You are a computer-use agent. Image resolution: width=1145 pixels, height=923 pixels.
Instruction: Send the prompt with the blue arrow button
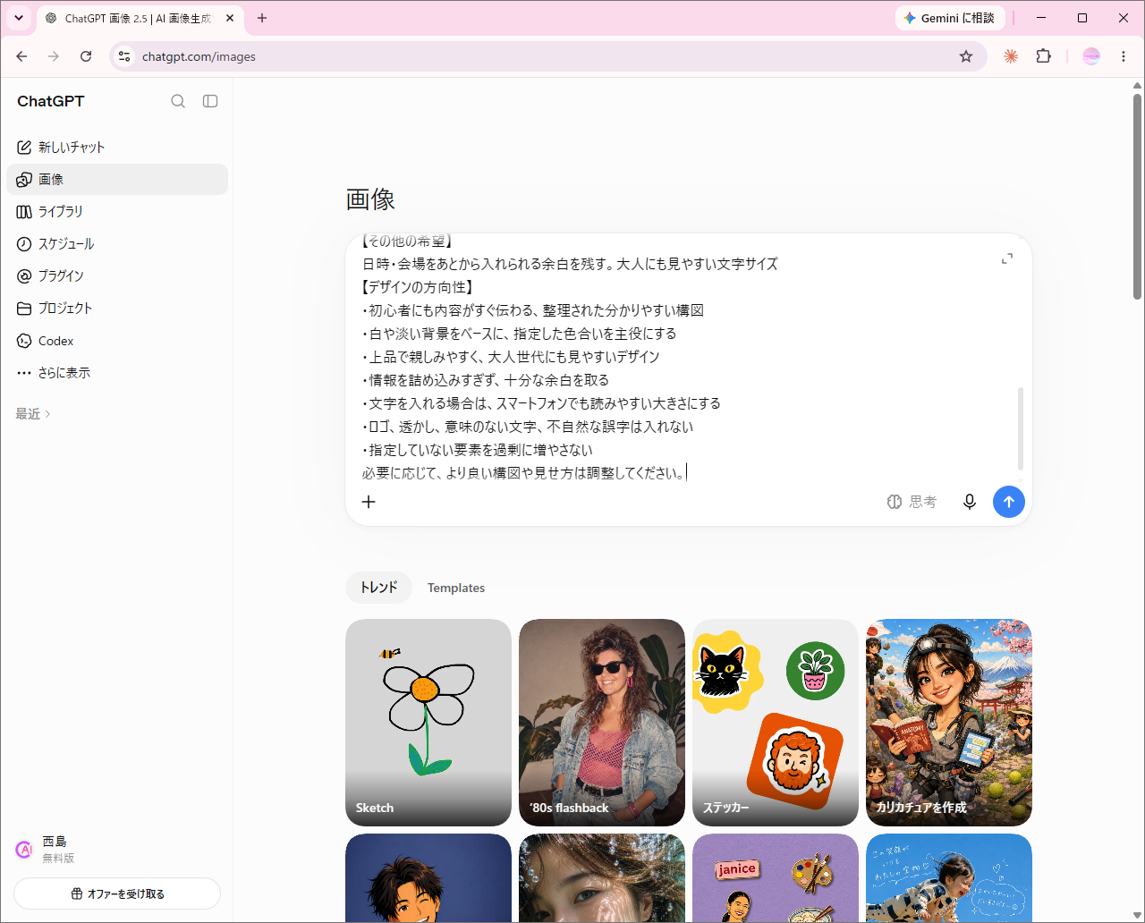pyautogui.click(x=1009, y=502)
